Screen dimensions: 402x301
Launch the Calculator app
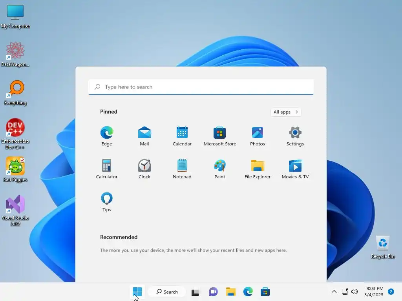(107, 169)
